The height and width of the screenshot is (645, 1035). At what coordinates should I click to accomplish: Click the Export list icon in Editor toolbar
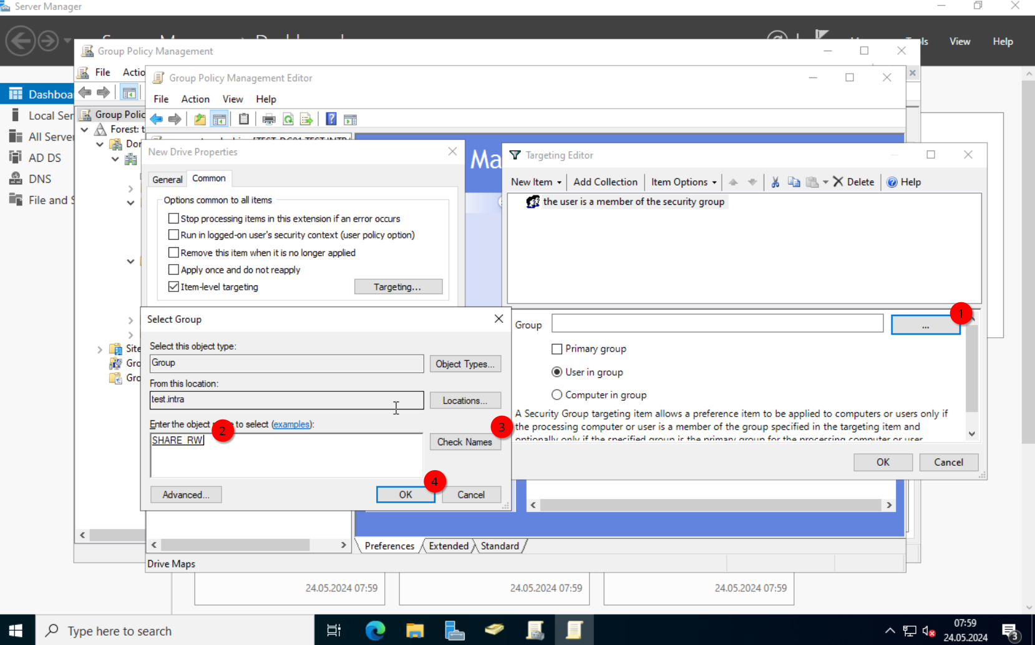(x=306, y=119)
